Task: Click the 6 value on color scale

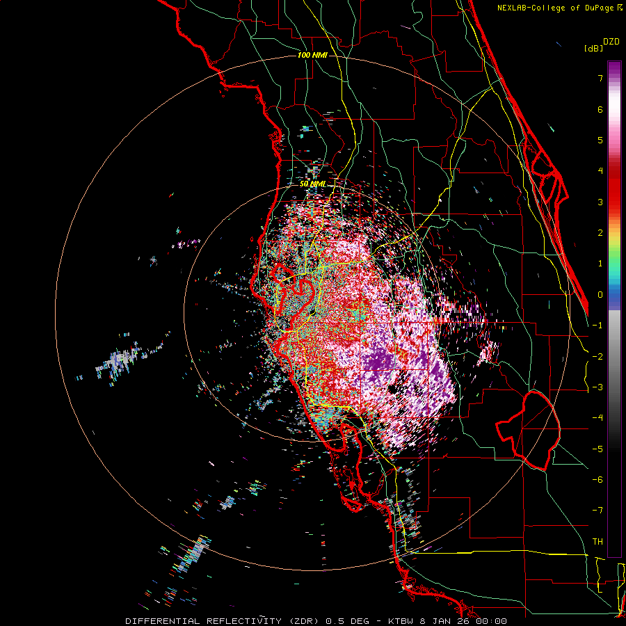Action: (x=600, y=109)
